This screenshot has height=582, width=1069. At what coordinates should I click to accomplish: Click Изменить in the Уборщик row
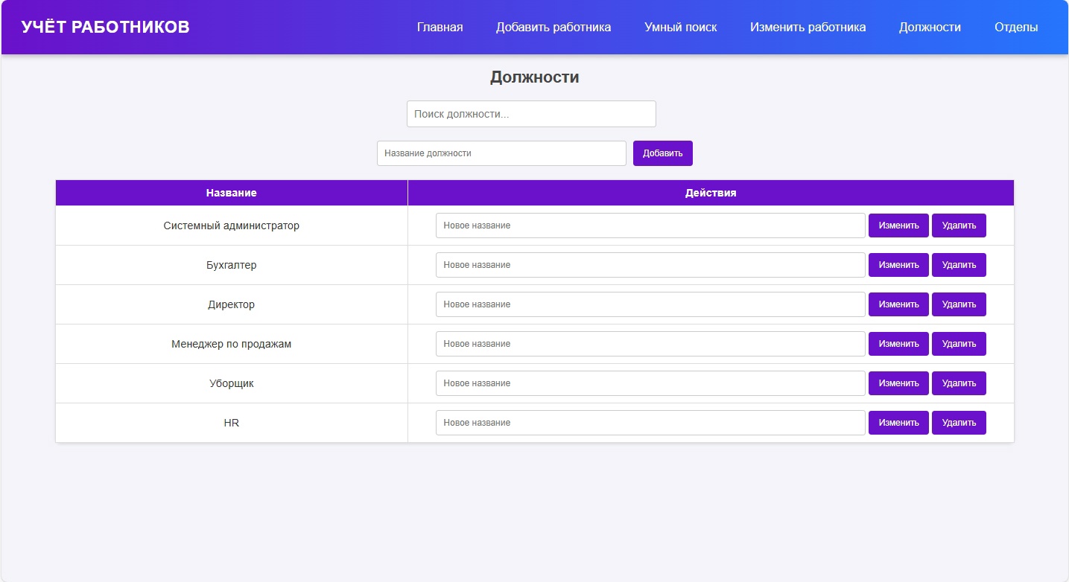click(x=898, y=383)
